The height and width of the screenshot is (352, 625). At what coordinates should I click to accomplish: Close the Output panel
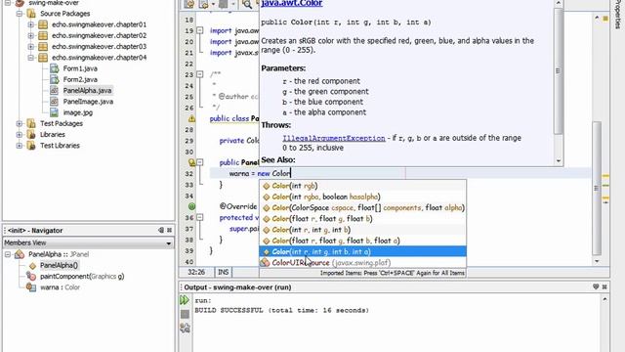(x=604, y=286)
